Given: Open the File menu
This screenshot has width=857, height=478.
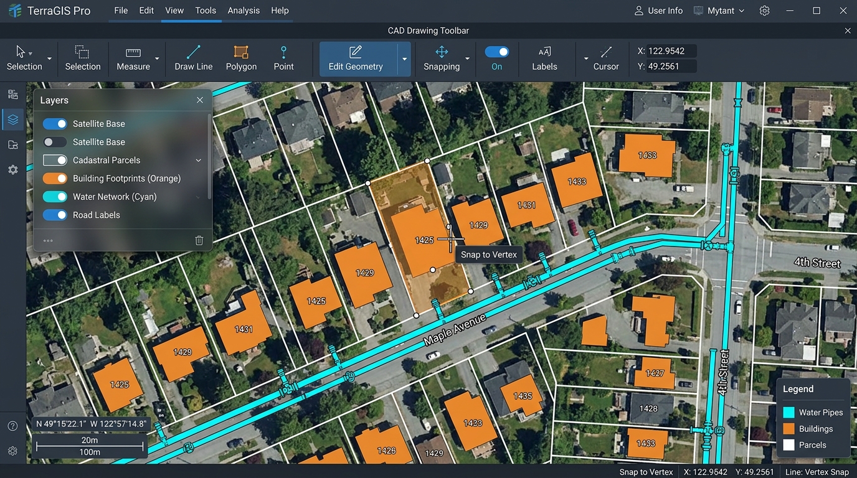Looking at the screenshot, I should [121, 11].
